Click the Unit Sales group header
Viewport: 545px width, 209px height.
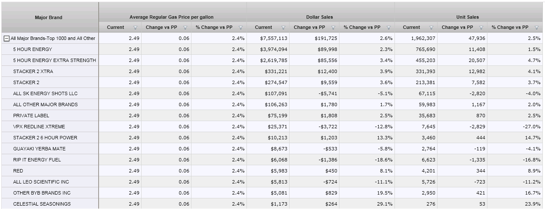[x=467, y=17]
